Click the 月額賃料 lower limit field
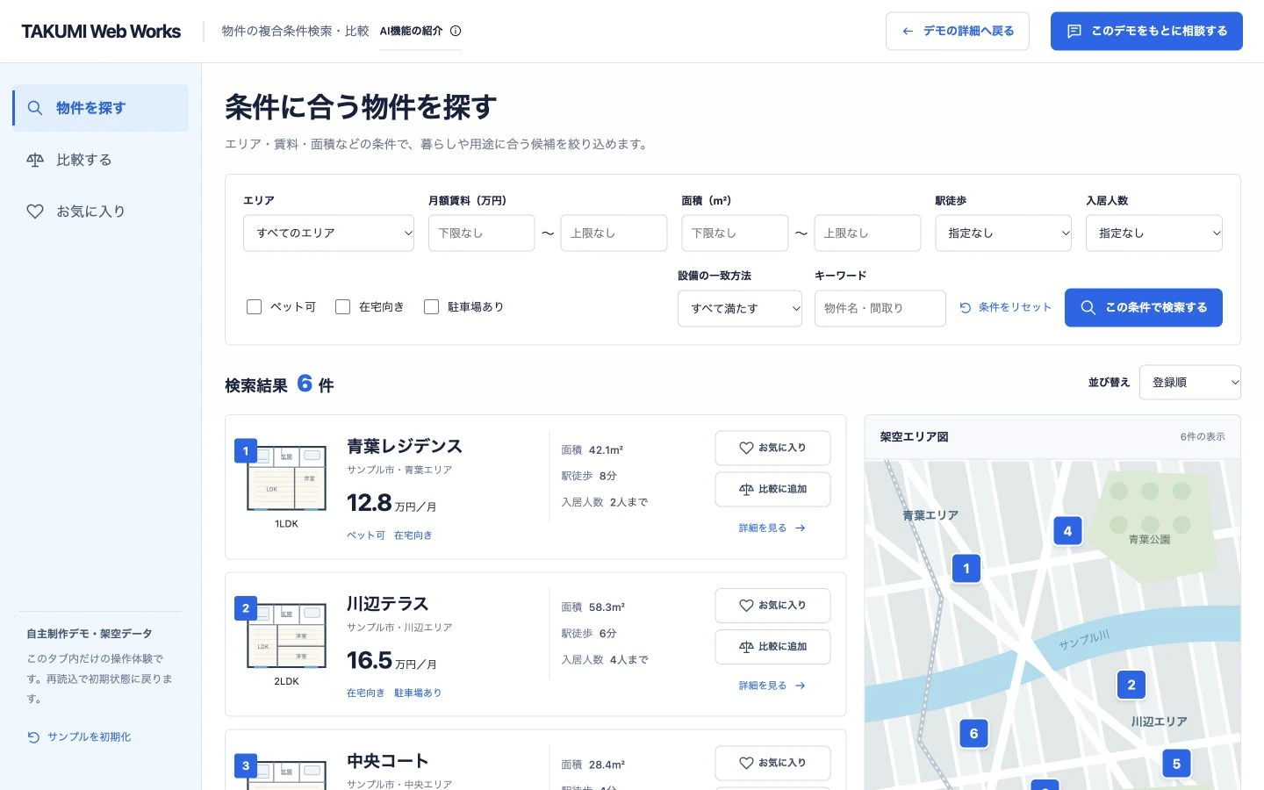 pos(482,233)
